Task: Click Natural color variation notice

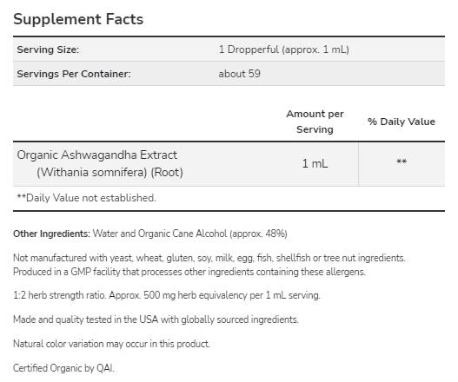Action: coord(111,344)
